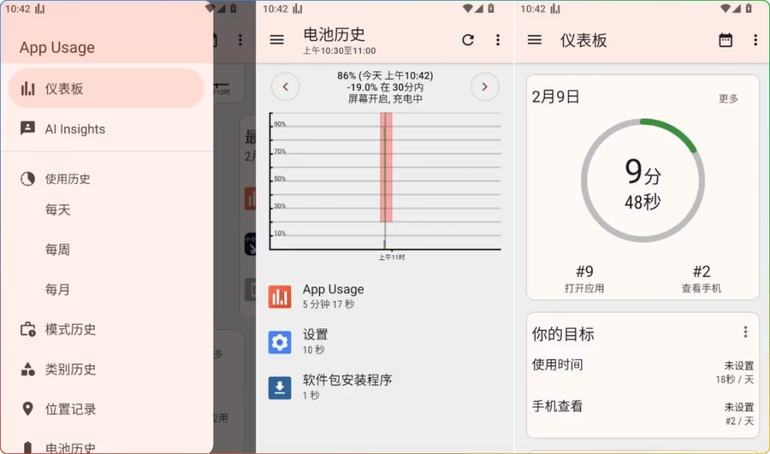The height and width of the screenshot is (454, 770).
Task: Open the overflow menu on the dashboard
Action: [x=756, y=41]
